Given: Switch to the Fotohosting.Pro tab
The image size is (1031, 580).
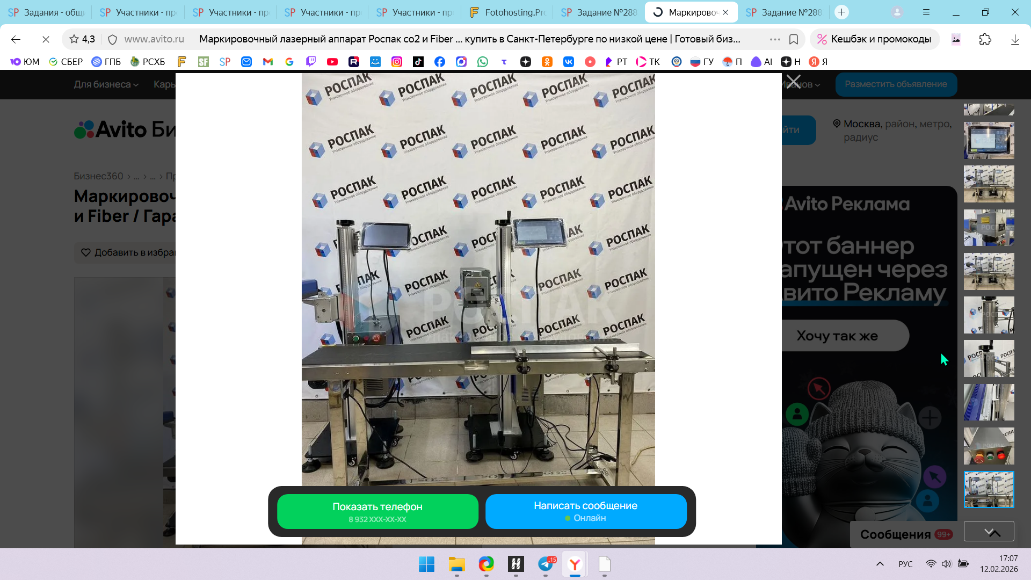Looking at the screenshot, I should 507,12.
